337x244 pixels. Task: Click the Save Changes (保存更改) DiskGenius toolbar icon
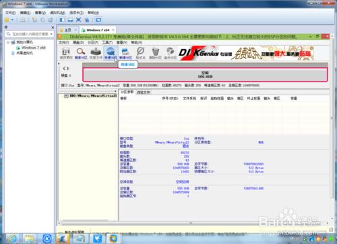tap(66, 53)
